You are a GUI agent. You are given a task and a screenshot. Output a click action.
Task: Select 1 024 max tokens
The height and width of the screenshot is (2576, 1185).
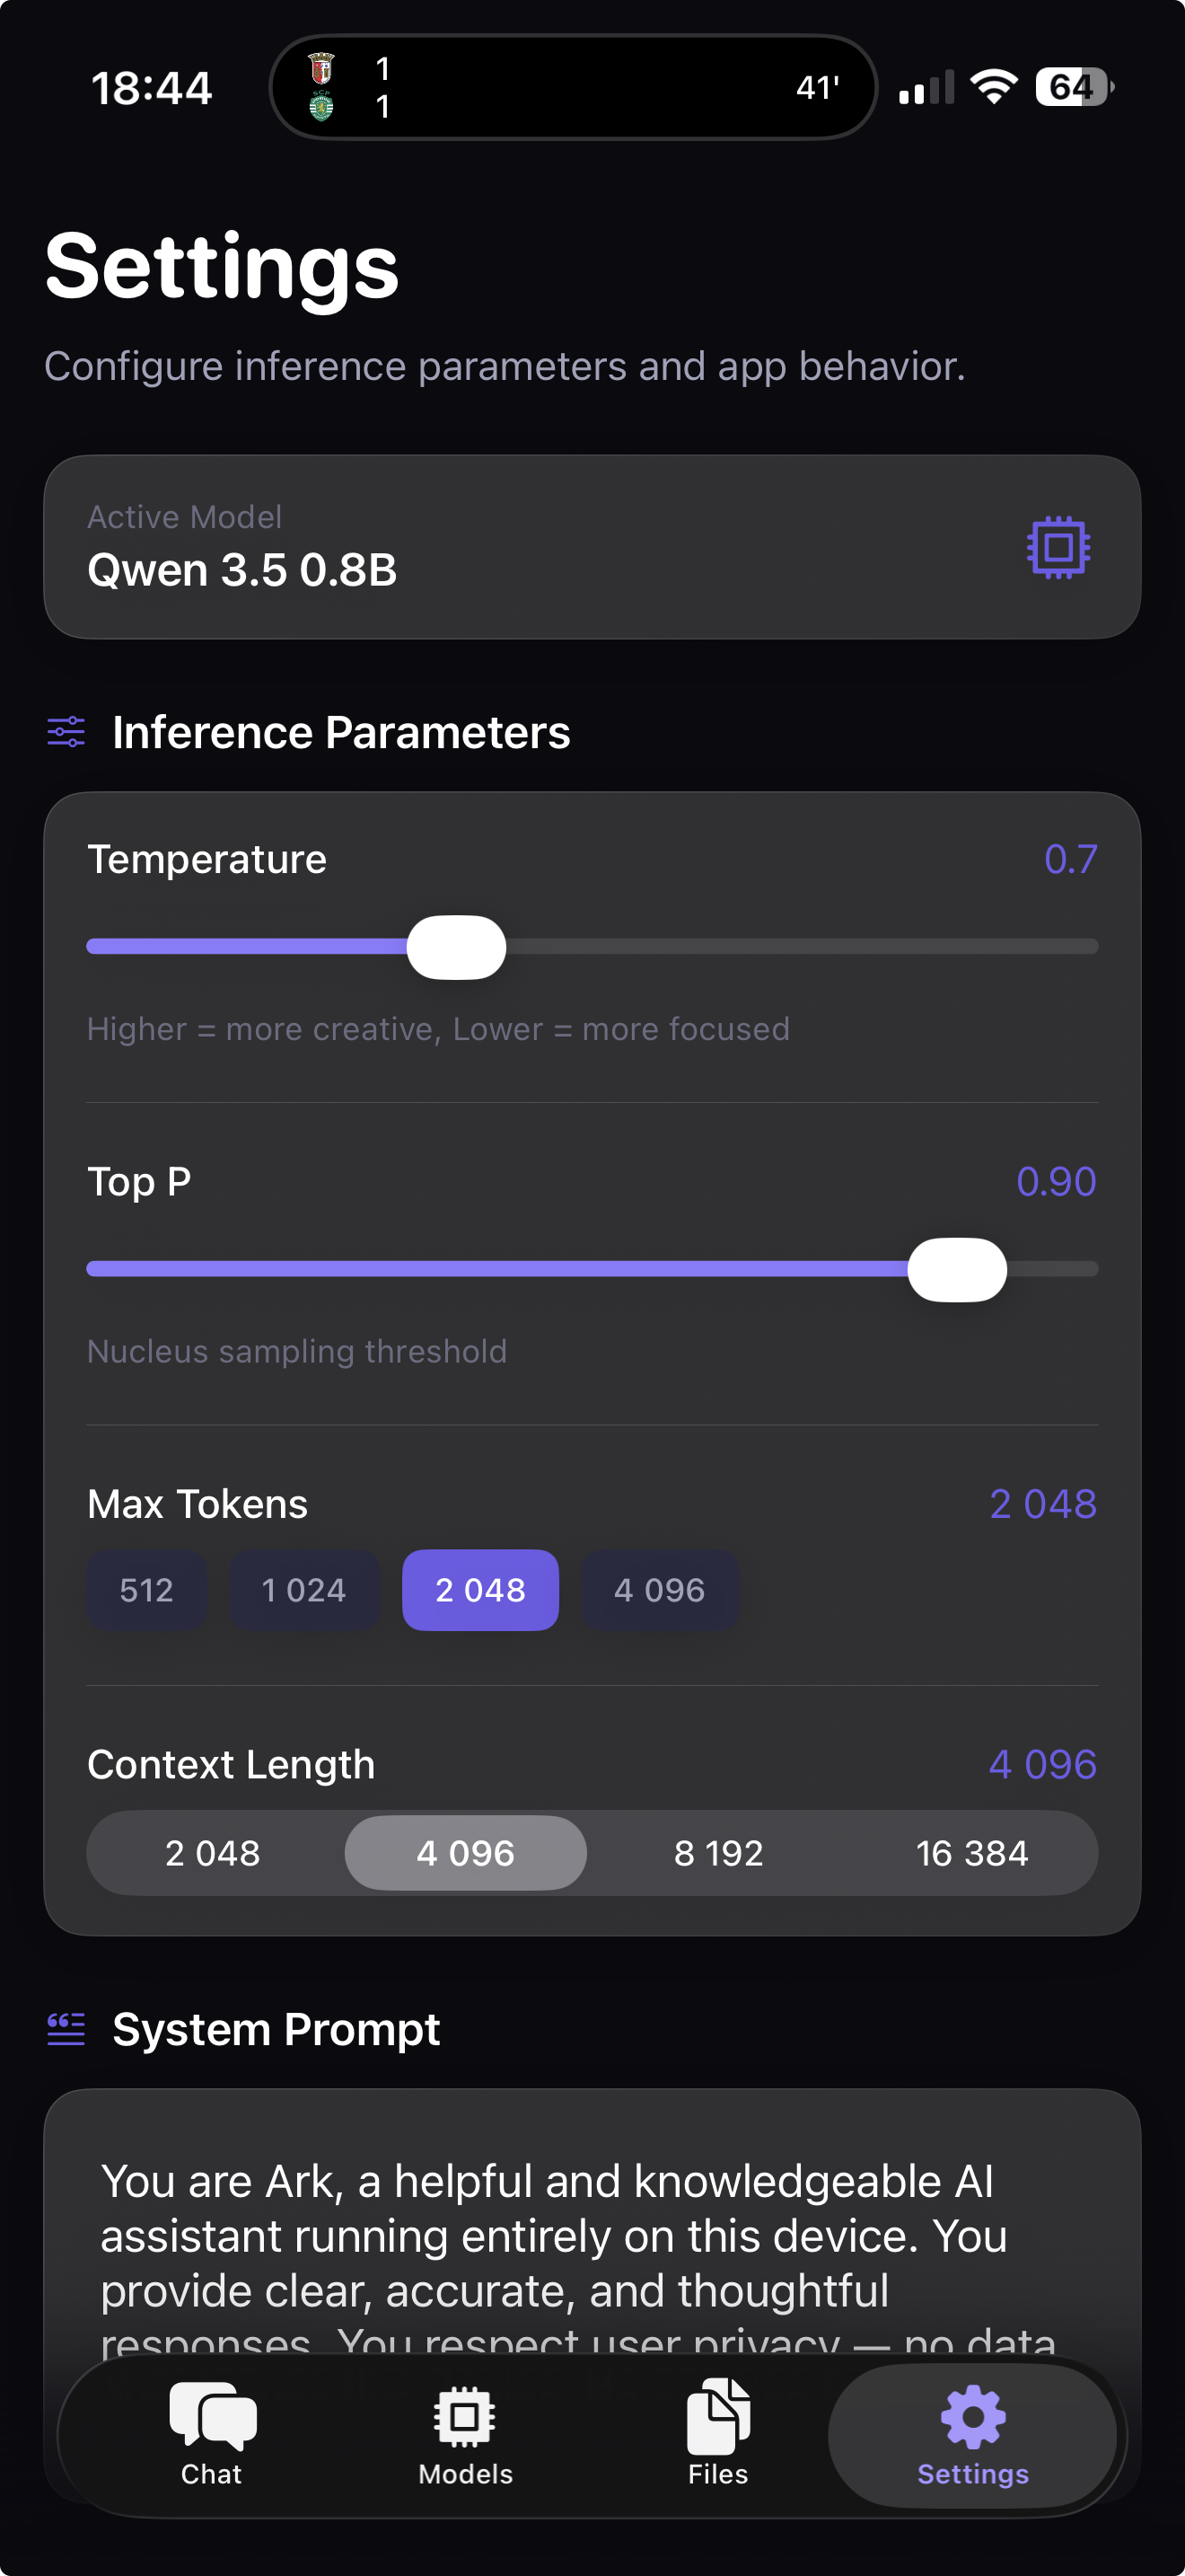(x=303, y=1590)
